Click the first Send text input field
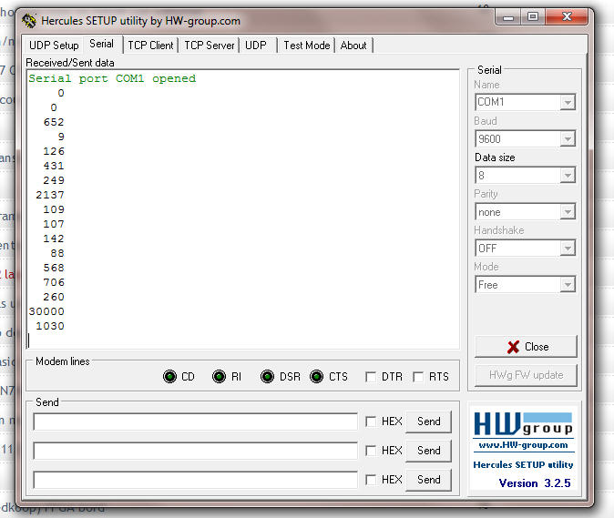Viewport: 614px width, 518px height. click(x=195, y=422)
